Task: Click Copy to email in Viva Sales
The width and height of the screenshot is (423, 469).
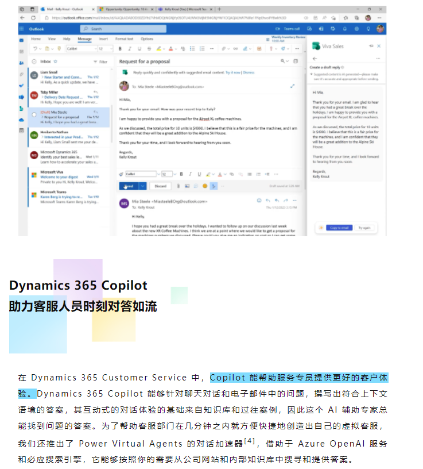Action: (x=339, y=228)
